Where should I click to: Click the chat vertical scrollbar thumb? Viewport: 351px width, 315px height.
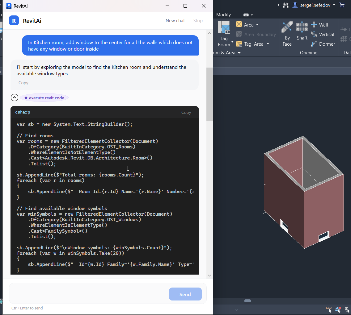click(x=209, y=94)
